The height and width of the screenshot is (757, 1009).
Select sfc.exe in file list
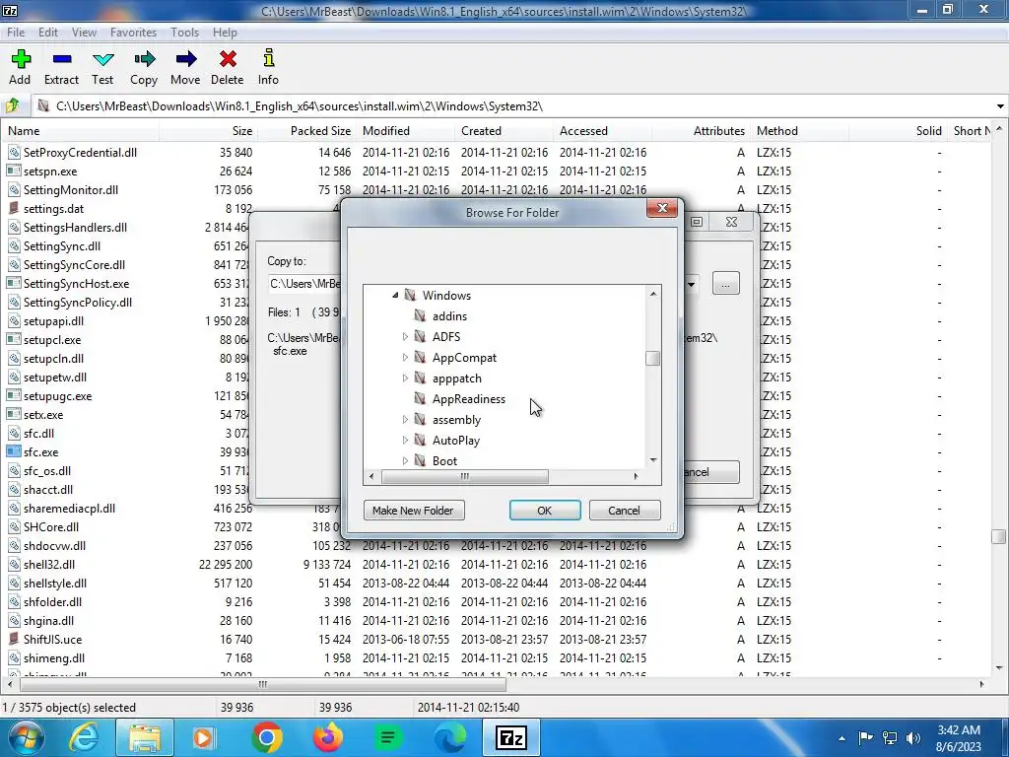click(40, 451)
